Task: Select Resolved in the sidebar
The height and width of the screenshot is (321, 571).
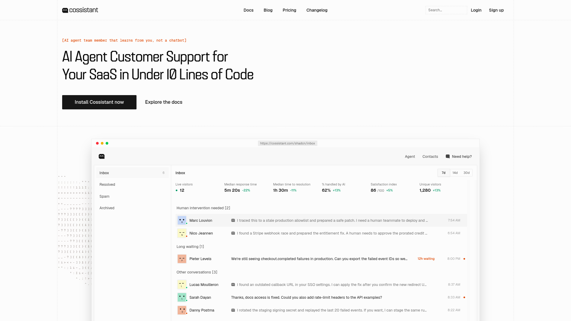Action: click(x=132, y=185)
